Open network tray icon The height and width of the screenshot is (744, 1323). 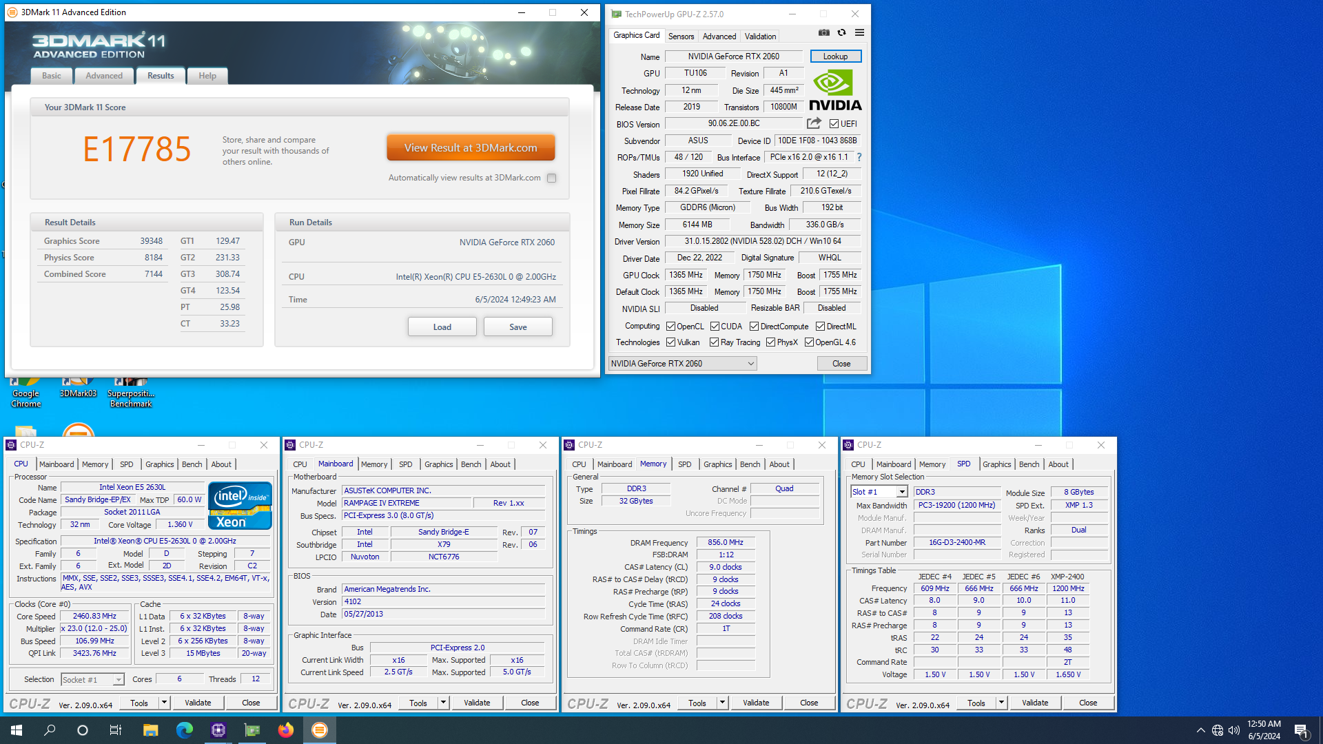(1218, 730)
